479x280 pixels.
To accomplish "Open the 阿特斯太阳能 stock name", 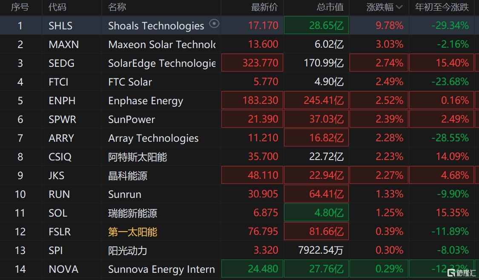I will [138, 157].
